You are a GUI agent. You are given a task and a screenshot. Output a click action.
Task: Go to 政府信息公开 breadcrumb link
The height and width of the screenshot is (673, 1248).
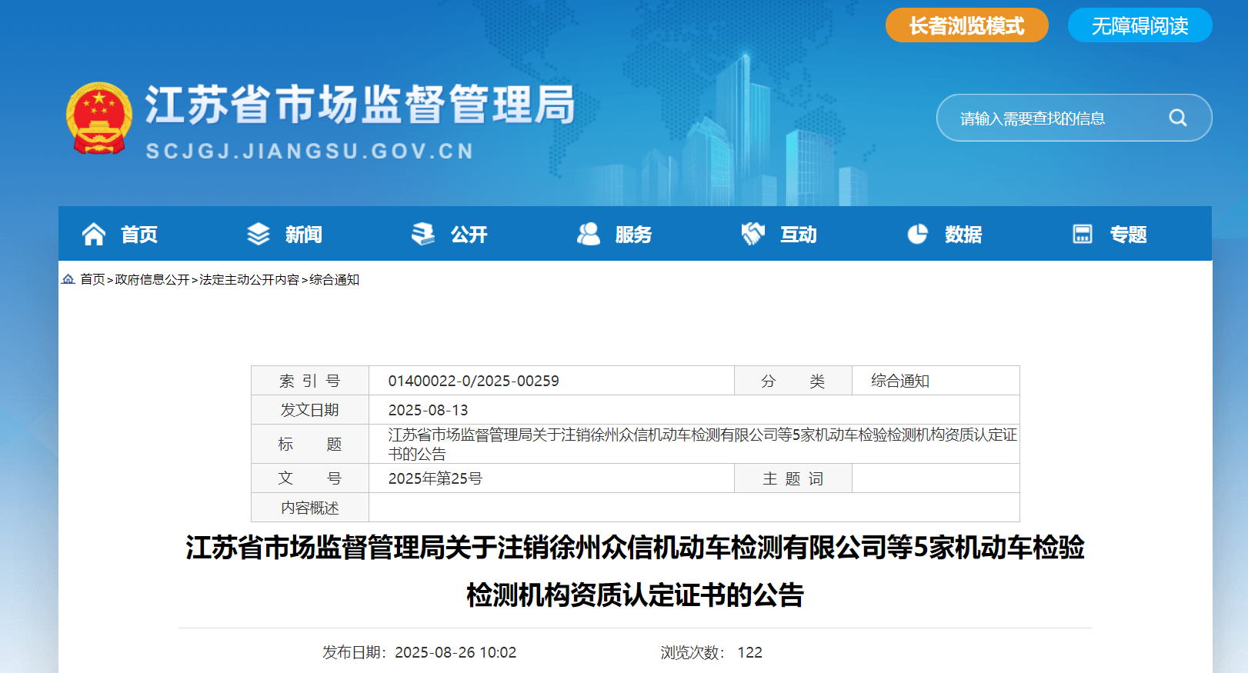152,279
